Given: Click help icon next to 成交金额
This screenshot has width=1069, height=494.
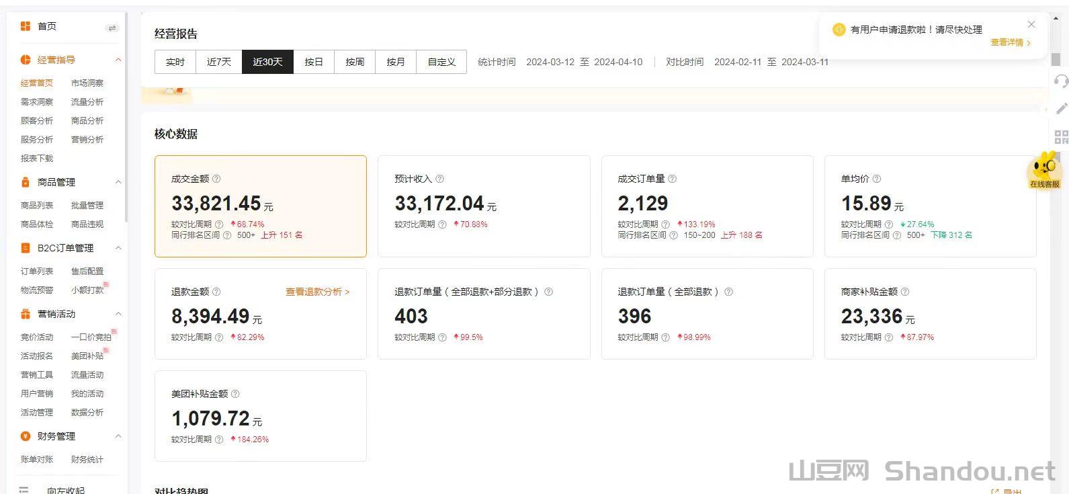Looking at the screenshot, I should pyautogui.click(x=216, y=179).
